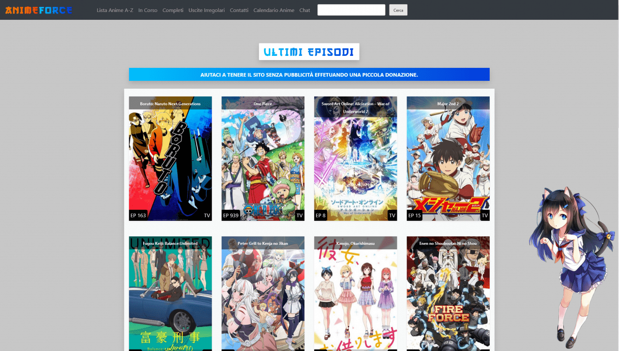Click the TV badge on Major 2nd 2 card

point(485,215)
